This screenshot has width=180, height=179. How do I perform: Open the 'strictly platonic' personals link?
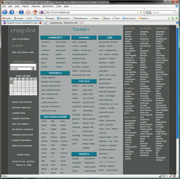48,78
